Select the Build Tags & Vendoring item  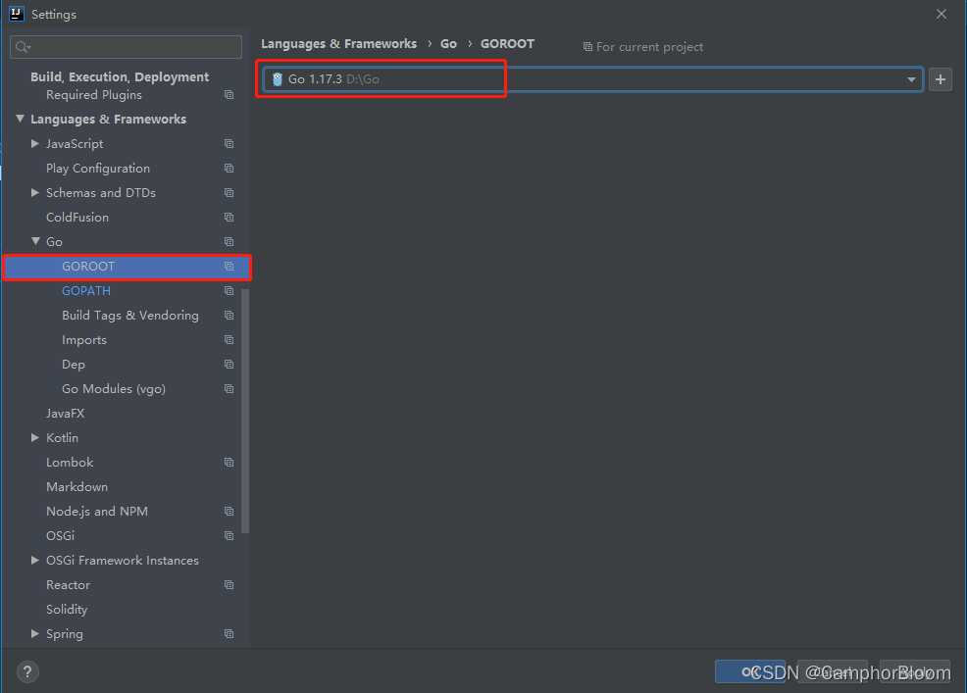pyautogui.click(x=128, y=315)
